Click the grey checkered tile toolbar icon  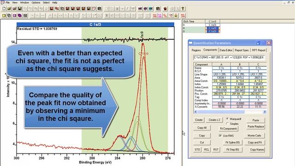(x=25, y=15)
